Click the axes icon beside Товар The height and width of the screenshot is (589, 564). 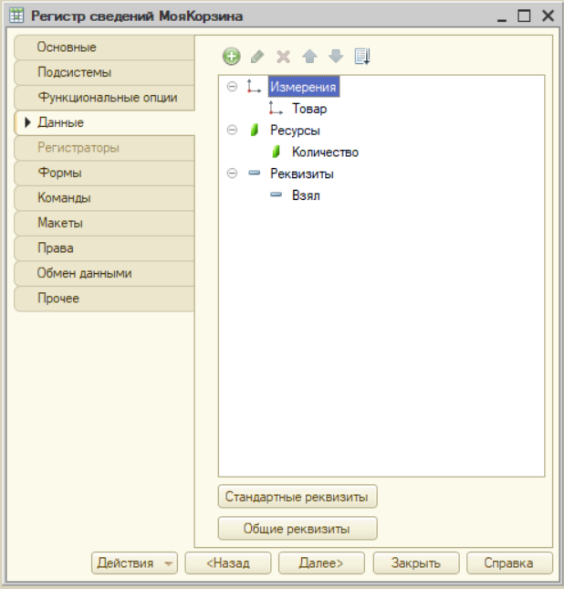click(276, 108)
